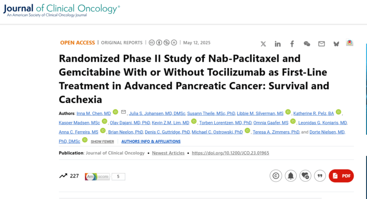The height and width of the screenshot is (199, 367).
Task: Download the article PDF
Action: (341, 176)
